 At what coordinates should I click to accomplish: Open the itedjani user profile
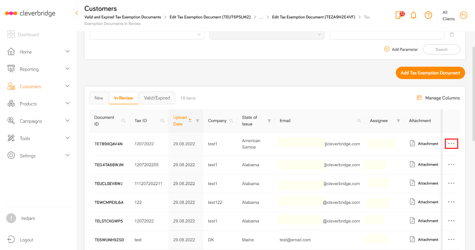[21, 218]
